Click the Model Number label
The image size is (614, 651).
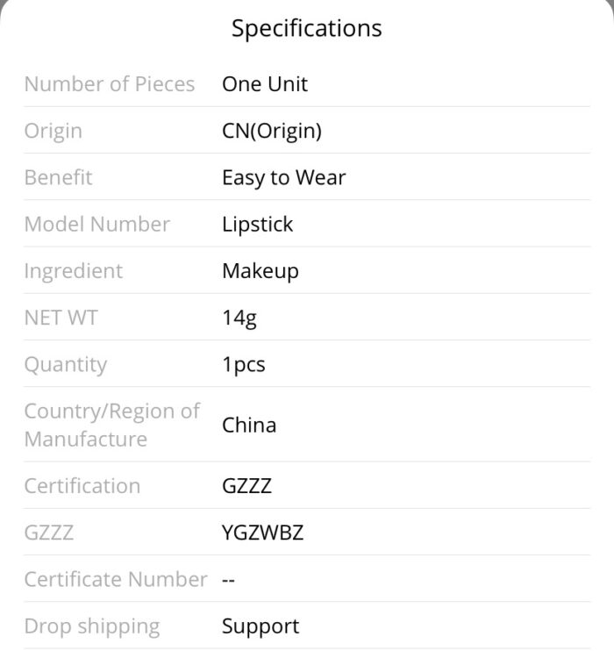(97, 225)
